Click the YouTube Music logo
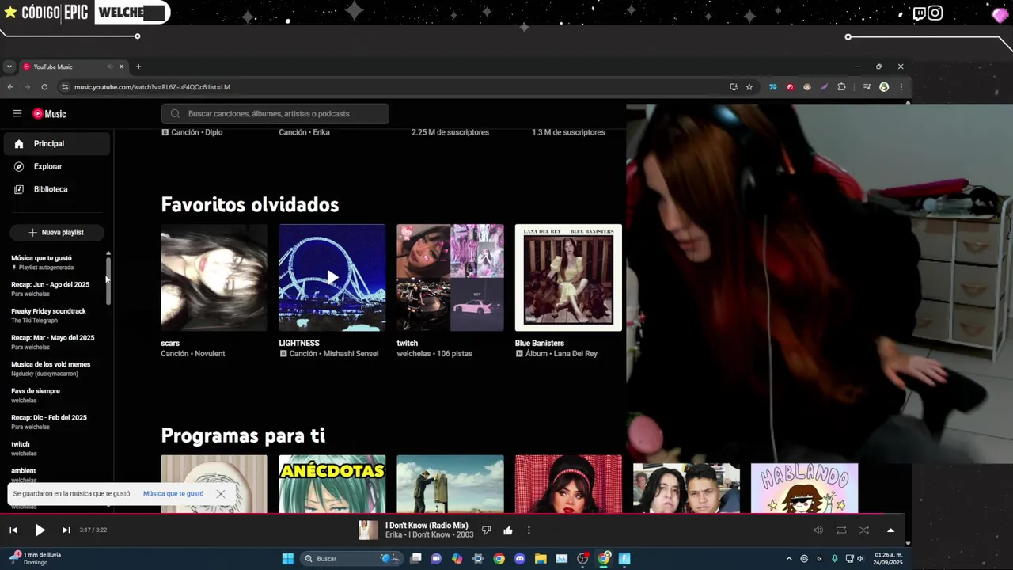The width and height of the screenshot is (1013, 570). click(49, 114)
